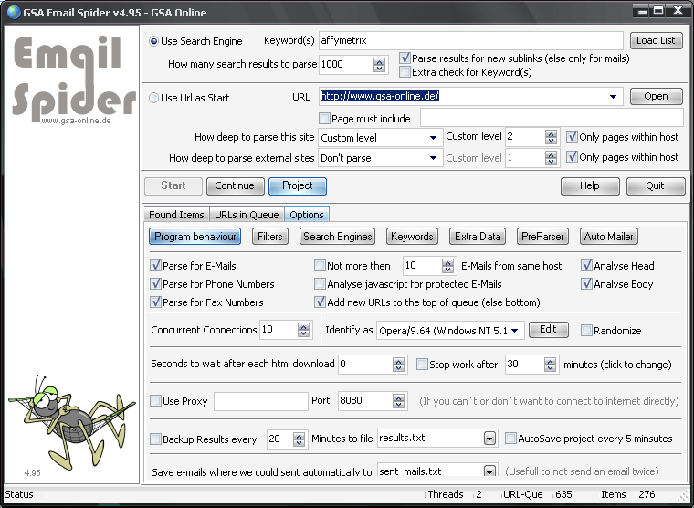The width and height of the screenshot is (694, 508).
Task: Enable the Use Proxy checkbox
Action: 155,401
